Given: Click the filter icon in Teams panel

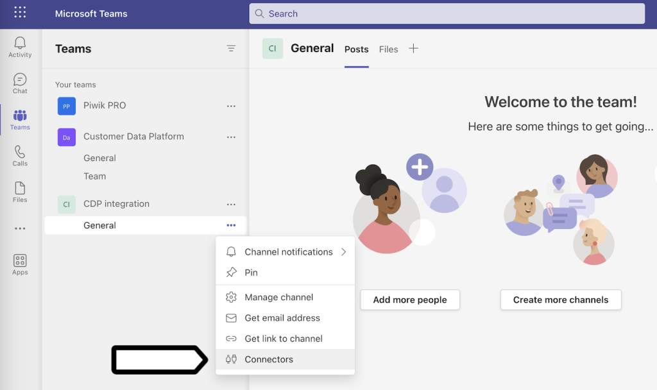Looking at the screenshot, I should tap(231, 48).
